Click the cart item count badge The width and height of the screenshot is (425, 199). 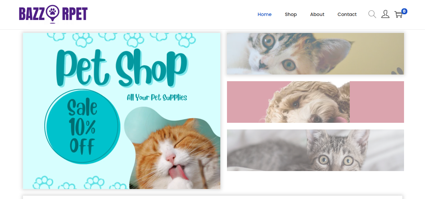point(404,11)
